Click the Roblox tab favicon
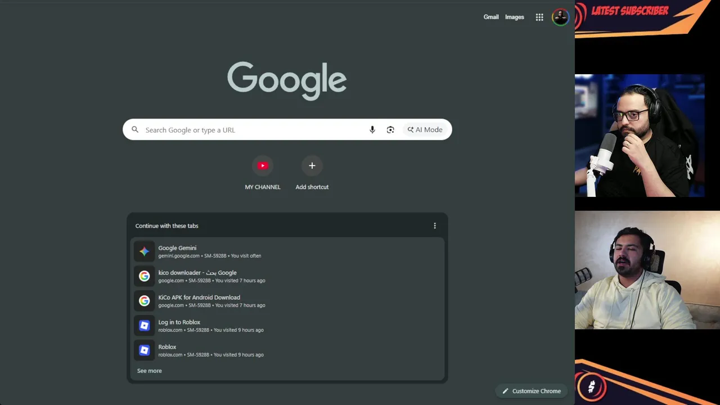 coord(145,350)
